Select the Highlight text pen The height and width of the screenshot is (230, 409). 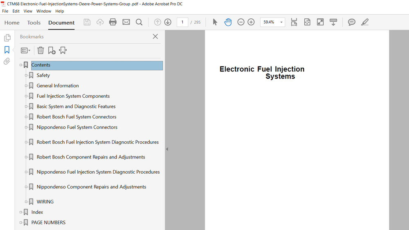(365, 22)
